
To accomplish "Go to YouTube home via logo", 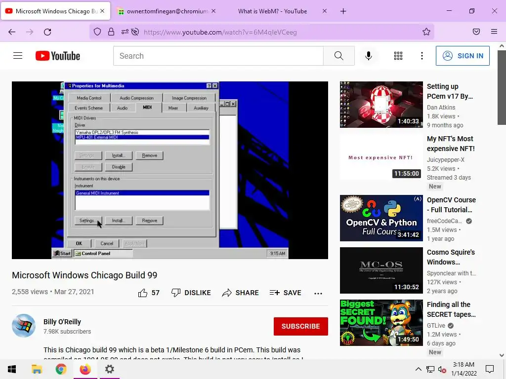I will click(x=58, y=56).
